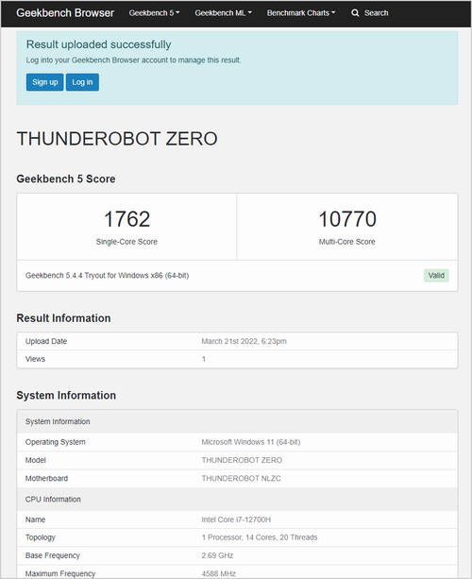Click the Topology value 14 Cores, 20 Threads

point(260,537)
